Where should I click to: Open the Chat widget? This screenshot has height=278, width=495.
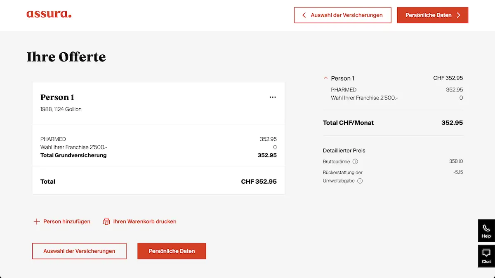[486, 256]
